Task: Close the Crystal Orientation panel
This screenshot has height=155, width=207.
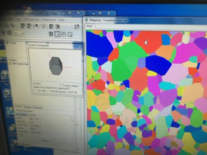Action: pyautogui.click(x=80, y=47)
